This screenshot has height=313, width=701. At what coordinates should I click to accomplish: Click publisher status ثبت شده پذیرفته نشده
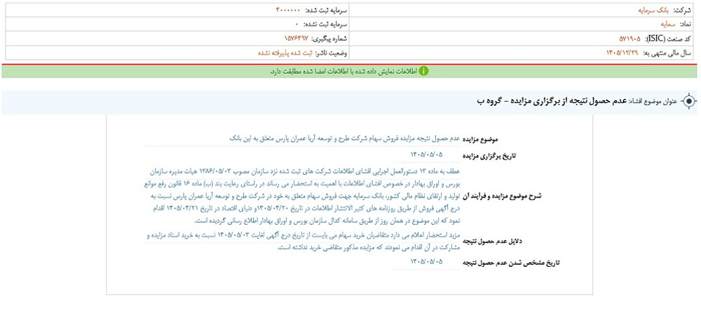(x=285, y=53)
